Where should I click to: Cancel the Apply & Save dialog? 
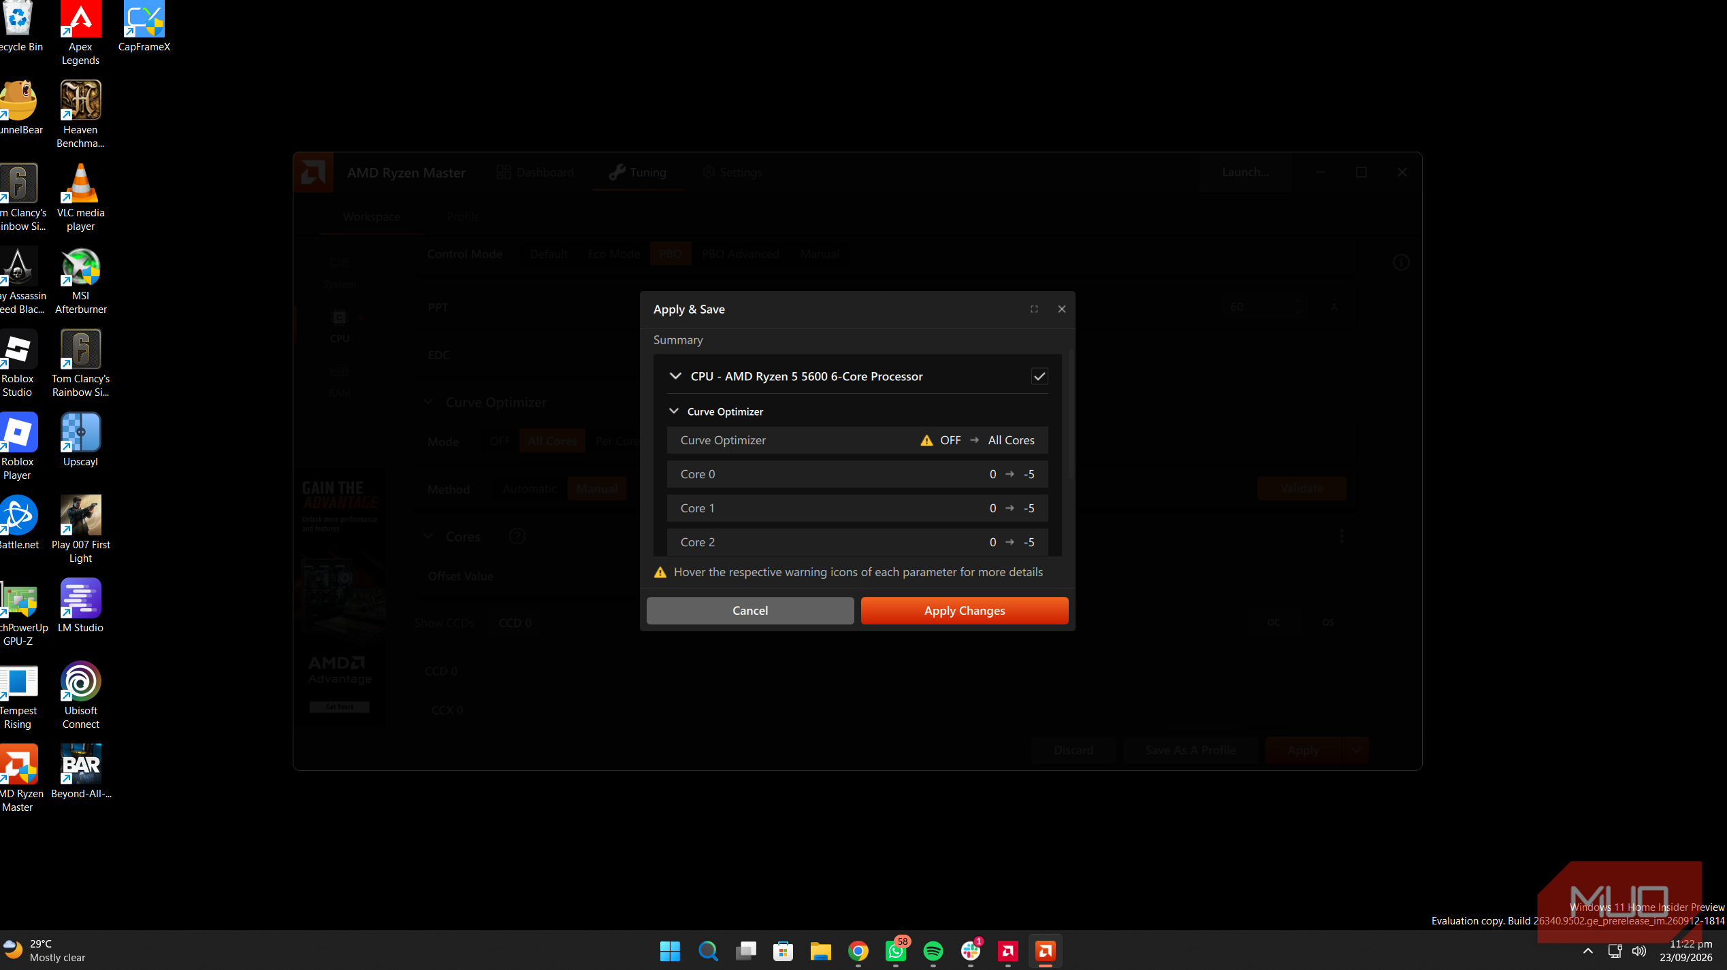tap(750, 610)
